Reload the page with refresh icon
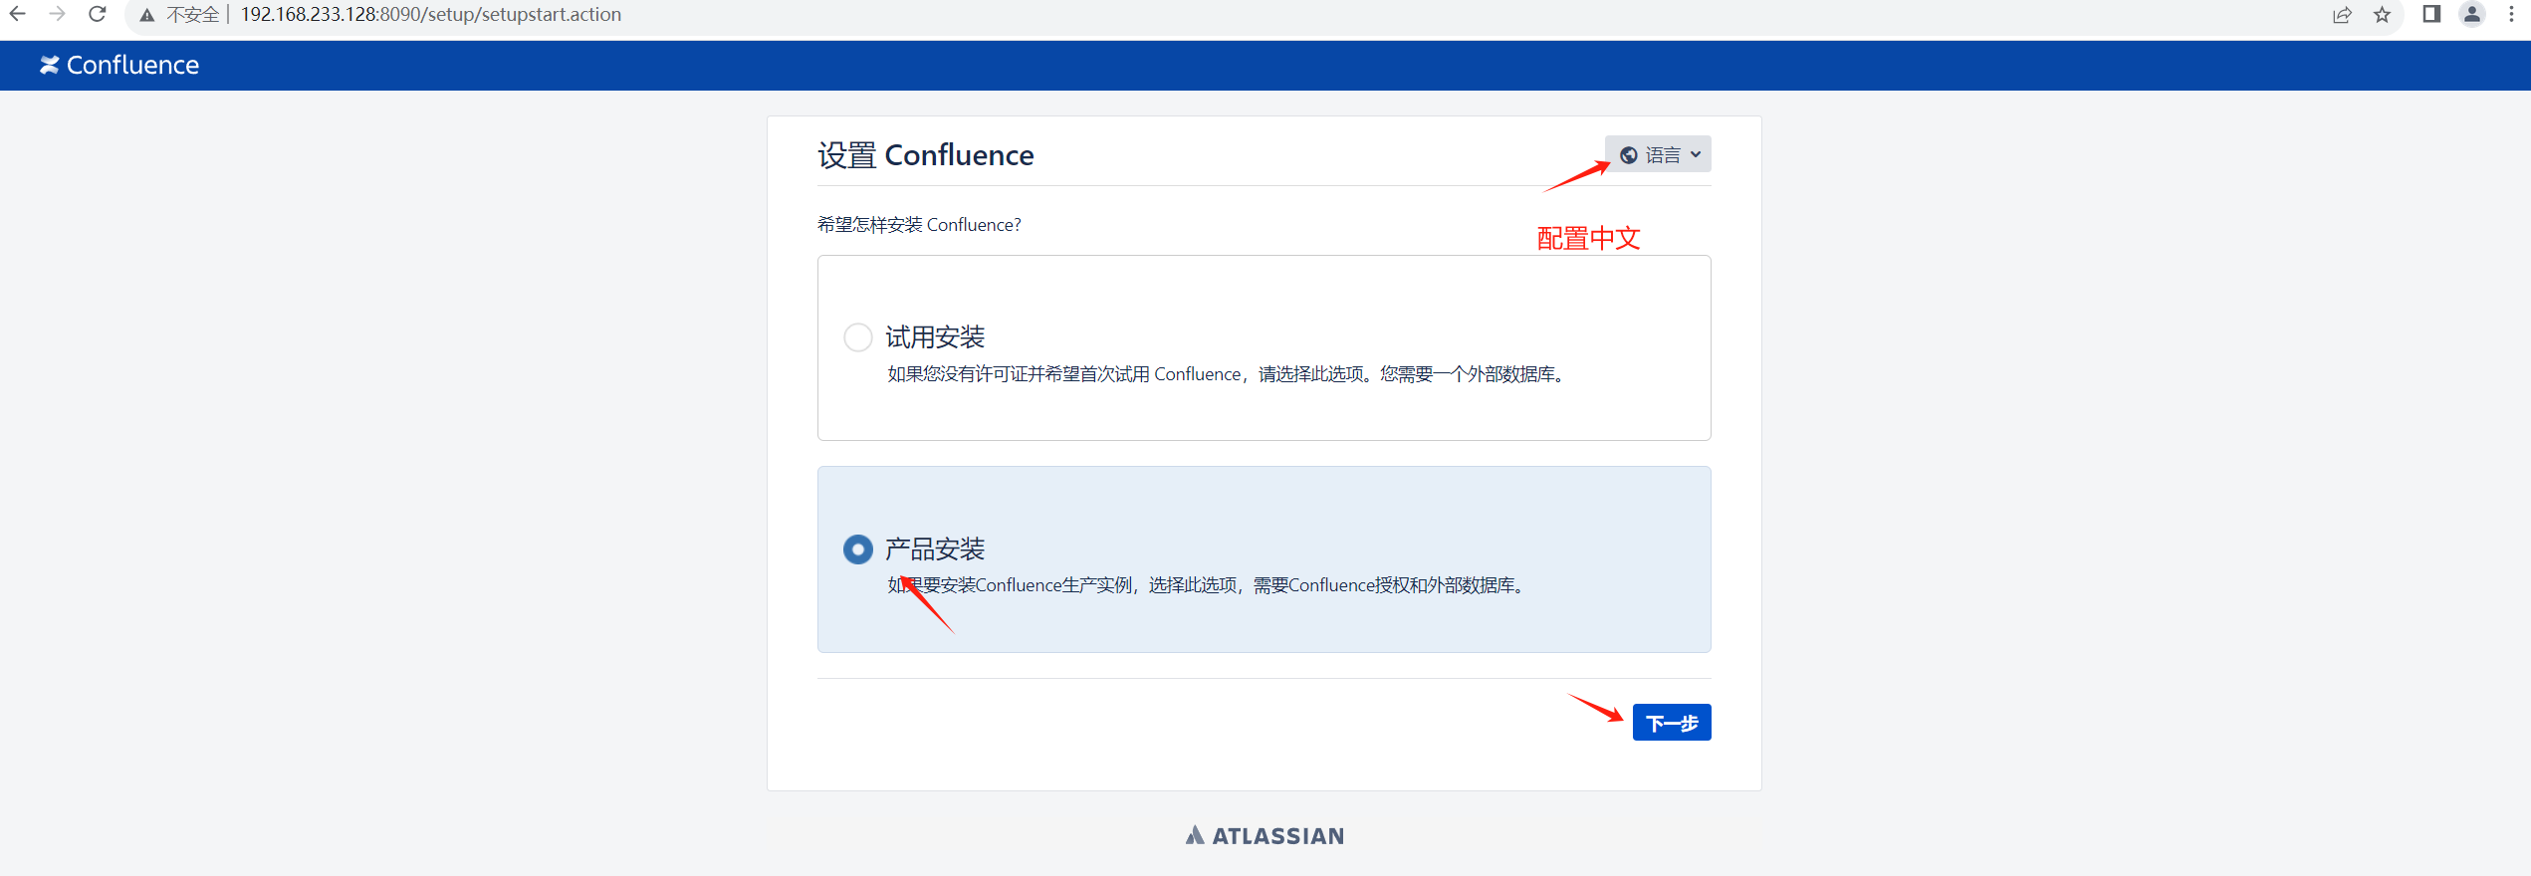The width and height of the screenshot is (2531, 876). click(x=97, y=14)
